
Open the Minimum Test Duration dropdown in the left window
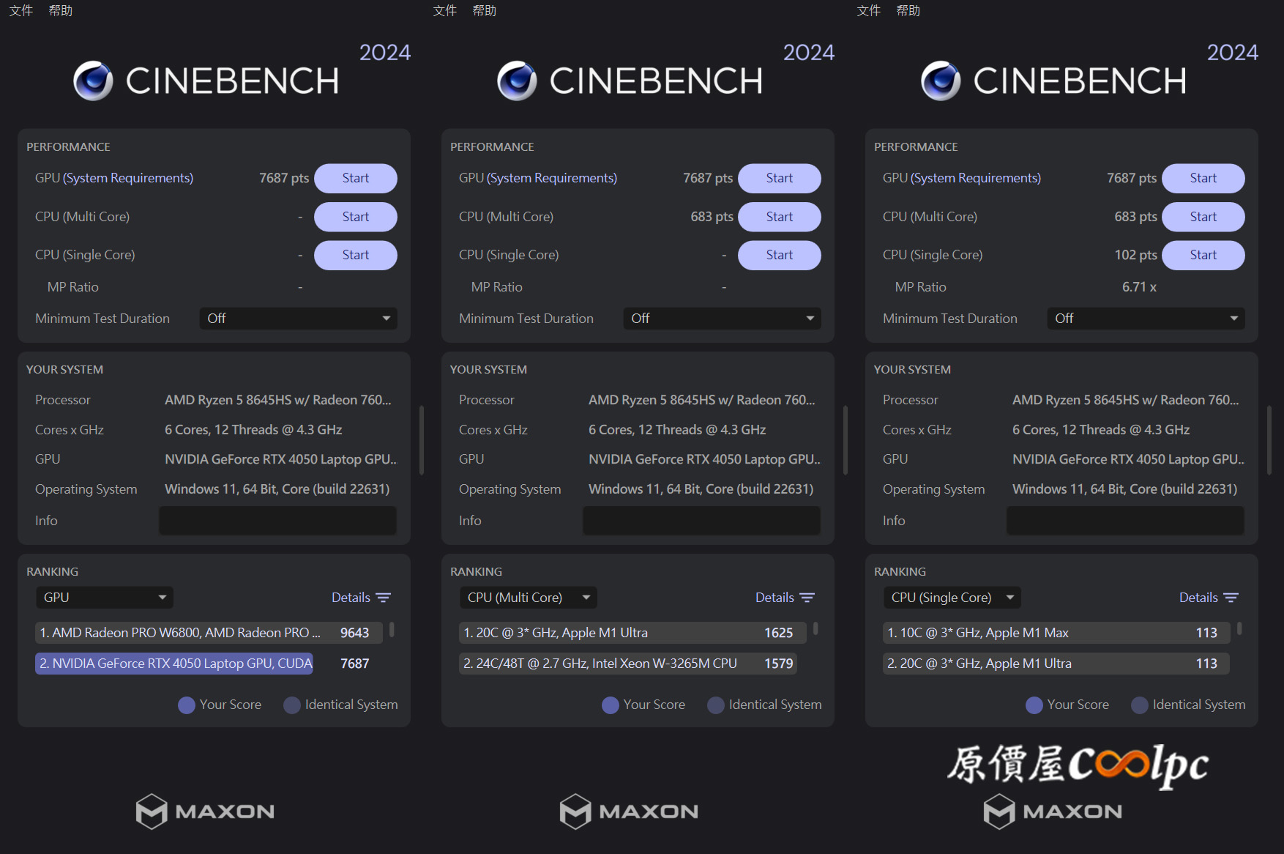tap(298, 319)
